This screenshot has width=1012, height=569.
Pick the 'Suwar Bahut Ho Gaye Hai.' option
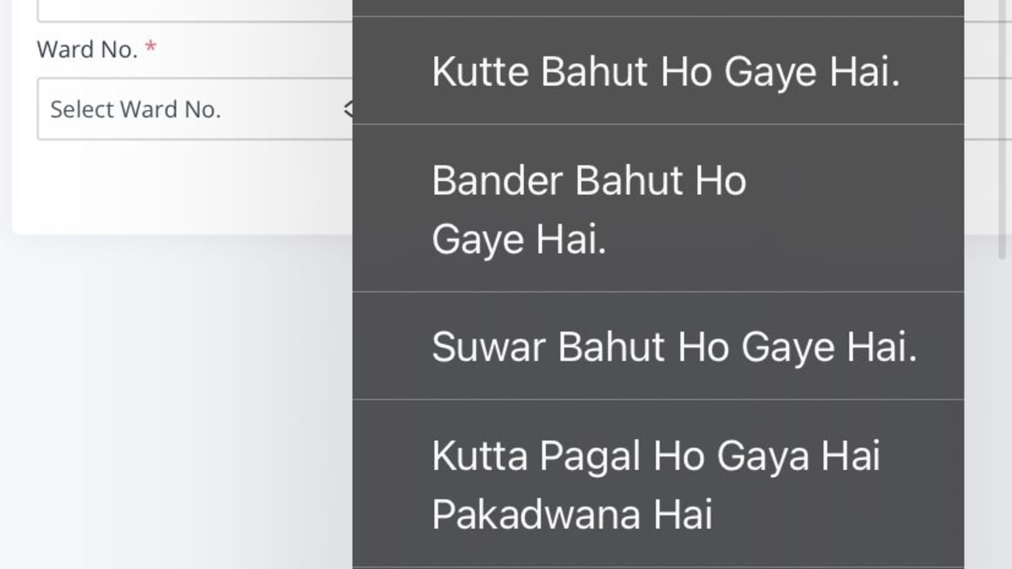674,346
